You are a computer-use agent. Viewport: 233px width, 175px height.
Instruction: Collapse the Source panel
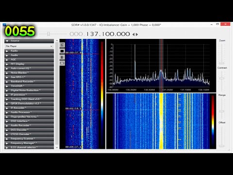point(29,41)
